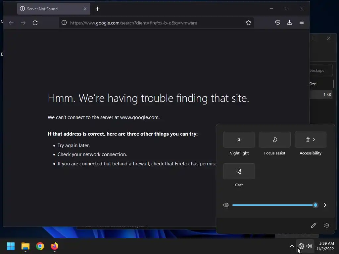The width and height of the screenshot is (339, 254).
Task: Expand the sound output chevron
Action: coord(325,205)
